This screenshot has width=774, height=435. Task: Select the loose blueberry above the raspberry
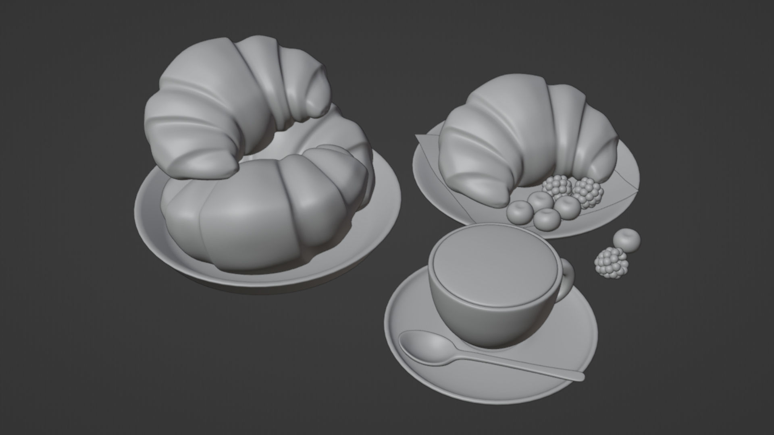click(x=626, y=240)
